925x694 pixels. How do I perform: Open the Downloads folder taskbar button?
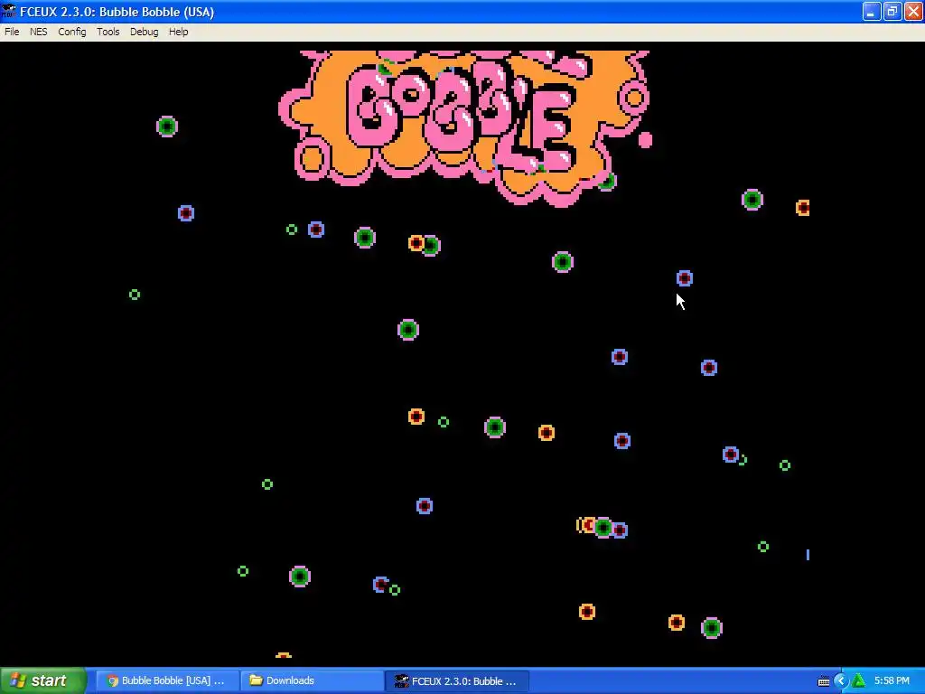(312, 680)
